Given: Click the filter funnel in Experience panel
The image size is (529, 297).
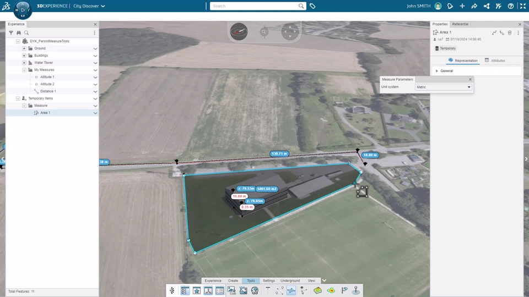Looking at the screenshot, I should point(11,32).
